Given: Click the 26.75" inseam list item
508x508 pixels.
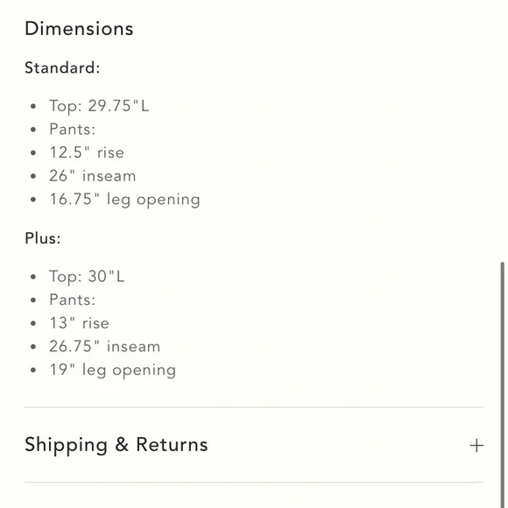Looking at the screenshot, I should tap(104, 347).
